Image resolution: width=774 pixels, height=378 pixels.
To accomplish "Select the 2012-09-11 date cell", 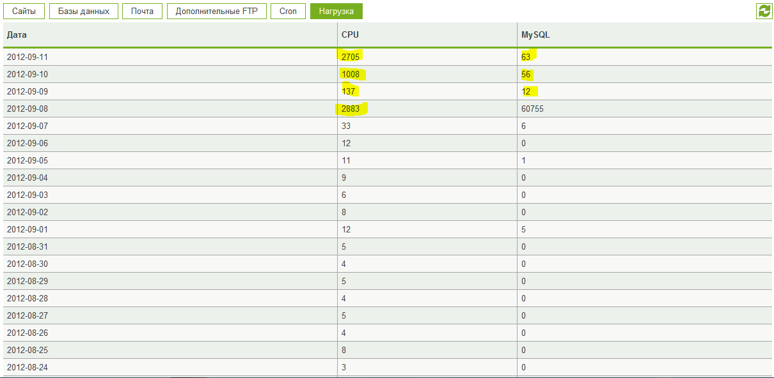I will point(28,57).
